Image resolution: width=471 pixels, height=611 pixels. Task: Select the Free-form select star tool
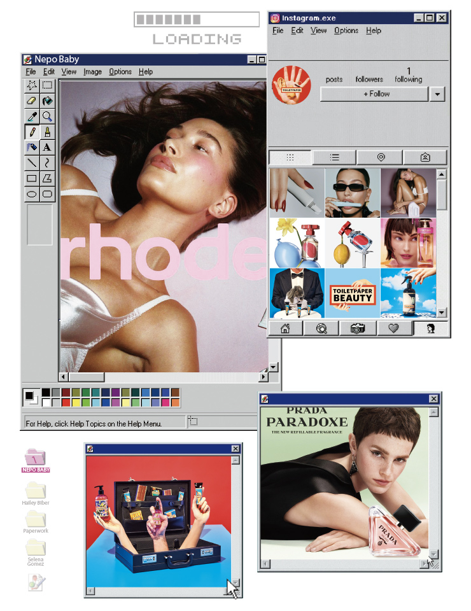(31, 85)
